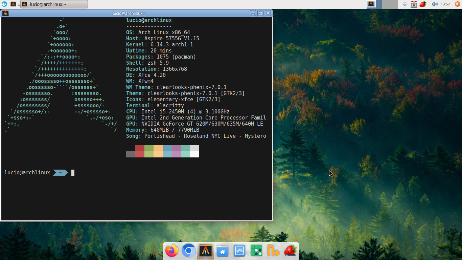Select the lucio@archlinux:~ taskbar window button
This screenshot has height=260, width=462.
coord(54,4)
